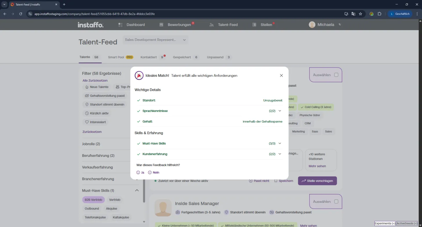Image resolution: width=422 pixels, height=227 pixels.
Task: Expand the Must-Have Skills (3/3) row in dialog
Action: coord(209,144)
